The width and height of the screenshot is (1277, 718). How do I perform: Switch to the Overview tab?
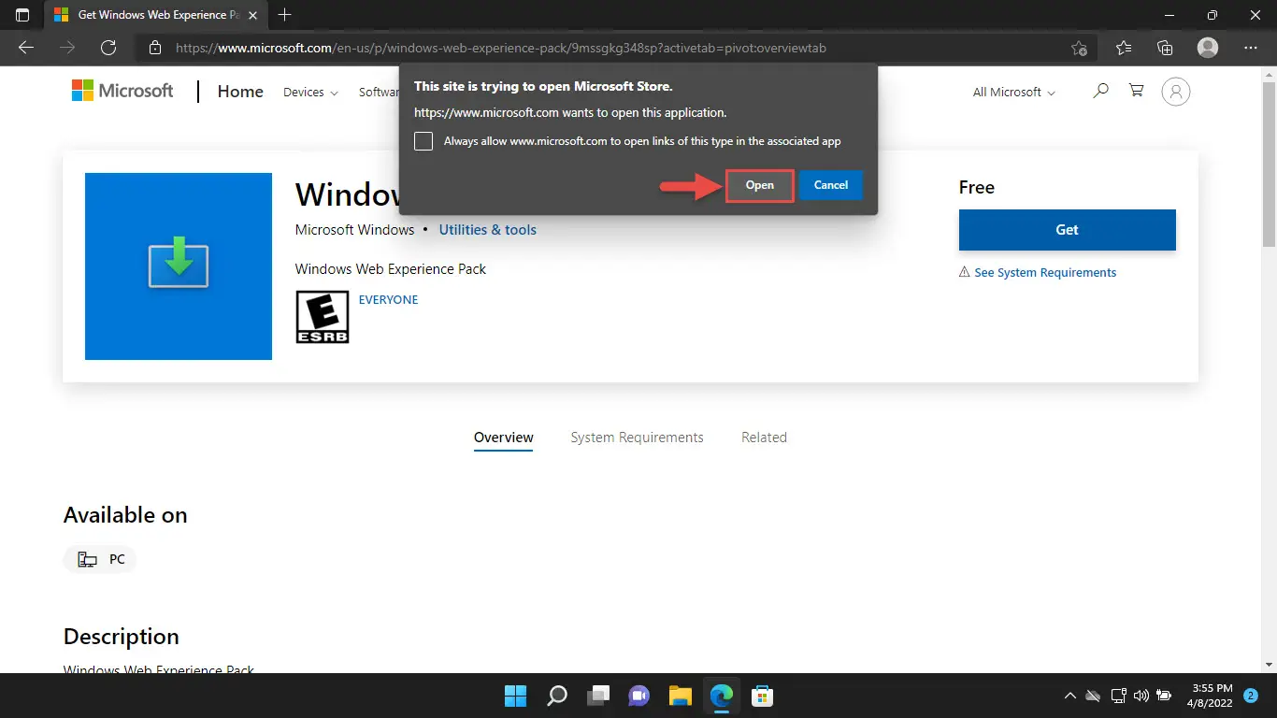(x=504, y=438)
